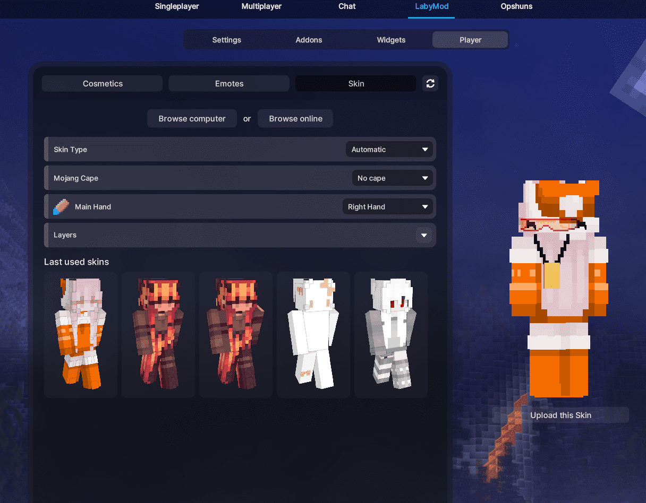Click the large skin preview model
Viewport: 646px width, 503px height.
click(558, 289)
